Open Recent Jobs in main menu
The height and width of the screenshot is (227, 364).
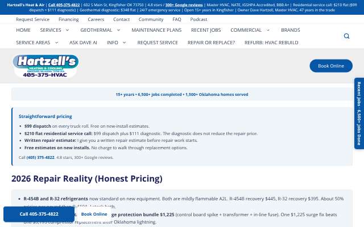coord(206,30)
